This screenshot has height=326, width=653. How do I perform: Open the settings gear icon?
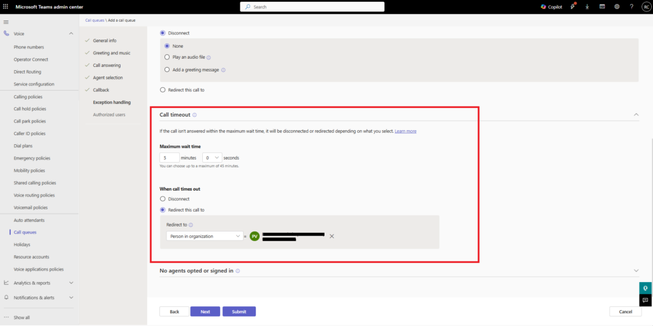tap(617, 6)
